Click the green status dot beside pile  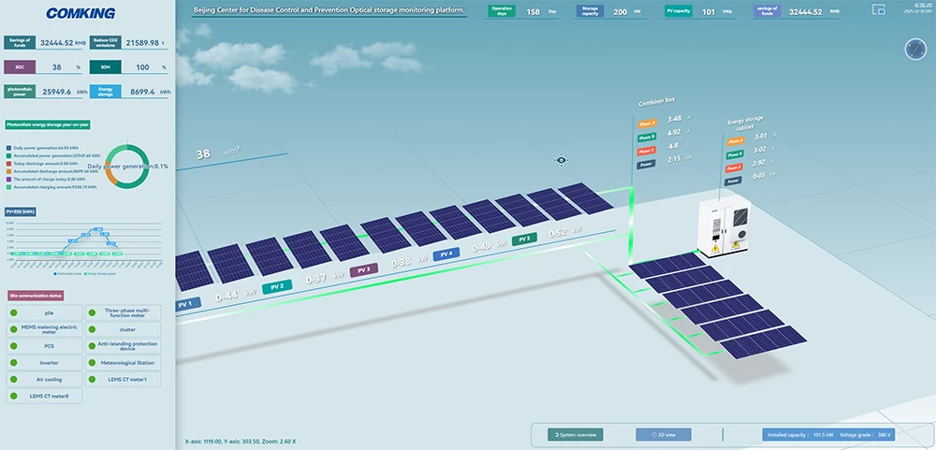tap(14, 312)
